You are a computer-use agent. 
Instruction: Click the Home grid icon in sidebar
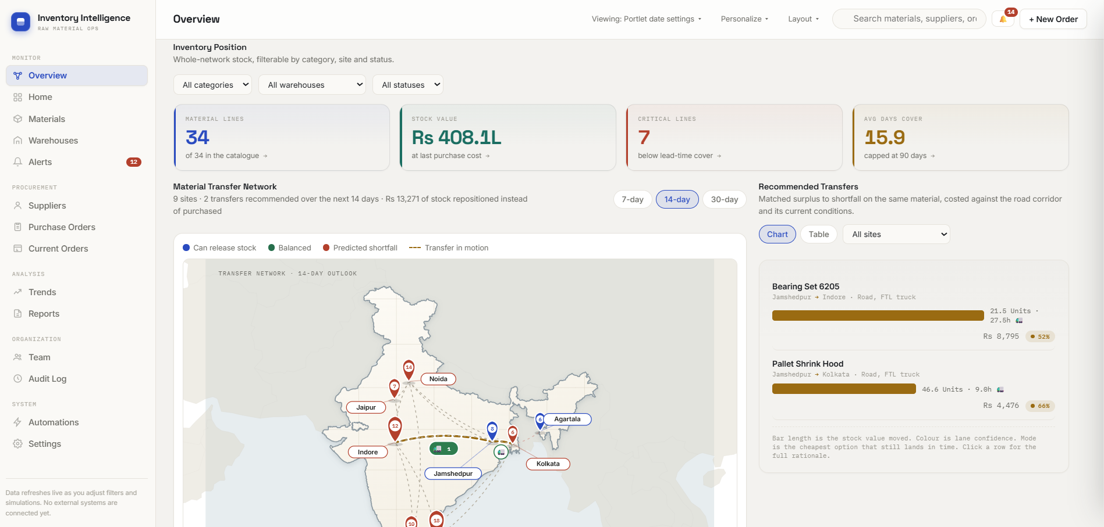tap(17, 97)
